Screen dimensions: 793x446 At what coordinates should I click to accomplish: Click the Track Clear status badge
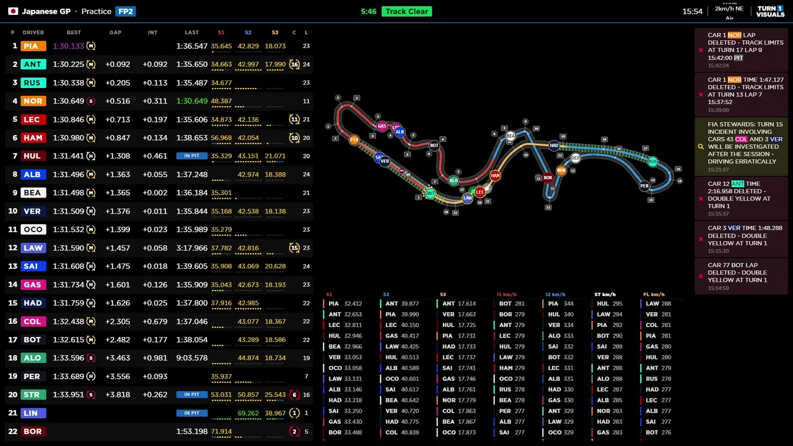[406, 11]
